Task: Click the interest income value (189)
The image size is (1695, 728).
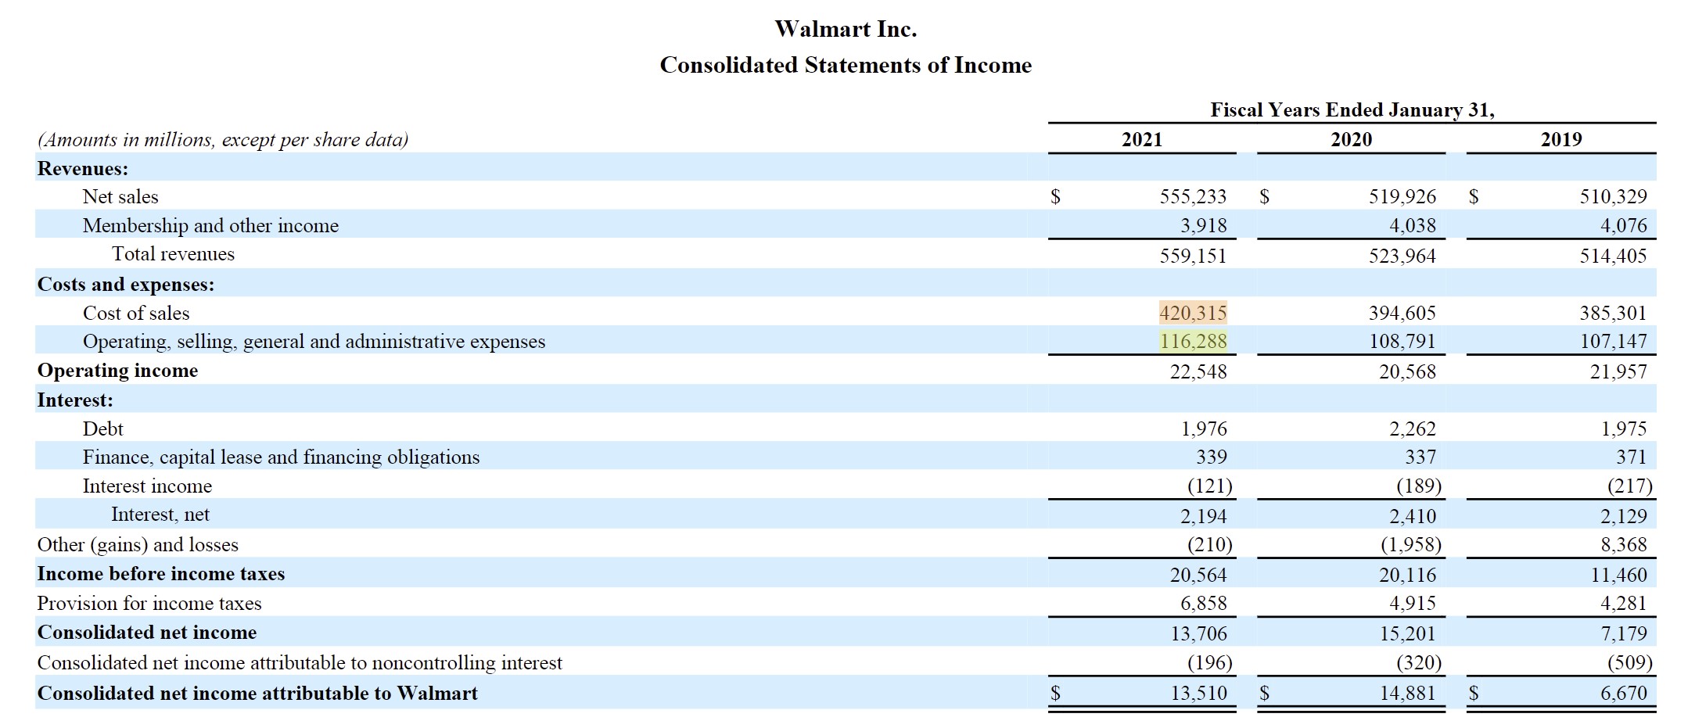Action: 1419,486
